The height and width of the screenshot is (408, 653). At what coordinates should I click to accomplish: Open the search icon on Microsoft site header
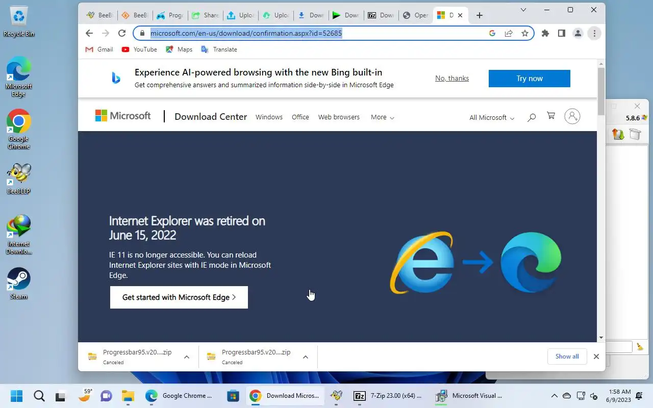531,117
